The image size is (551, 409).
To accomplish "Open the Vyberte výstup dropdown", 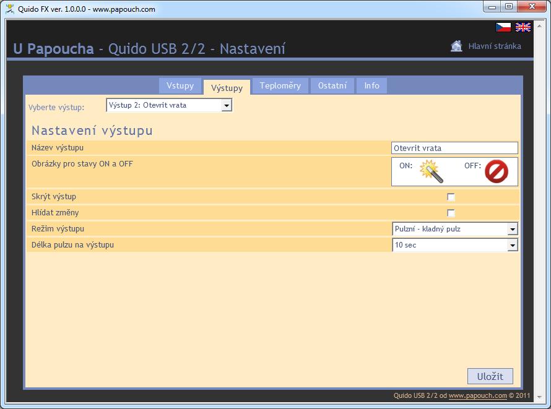I will pyautogui.click(x=169, y=105).
